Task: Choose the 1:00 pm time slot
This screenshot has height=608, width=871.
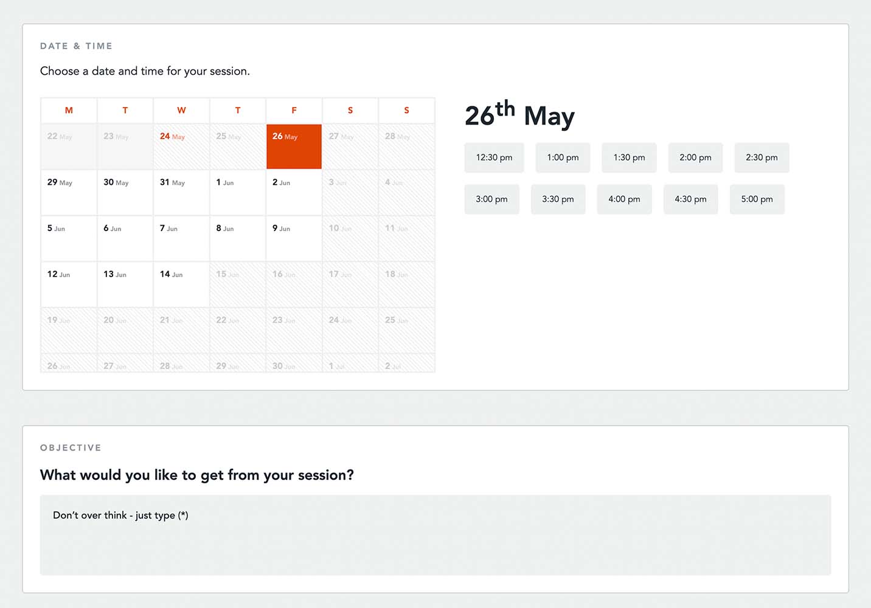Action: [x=563, y=157]
